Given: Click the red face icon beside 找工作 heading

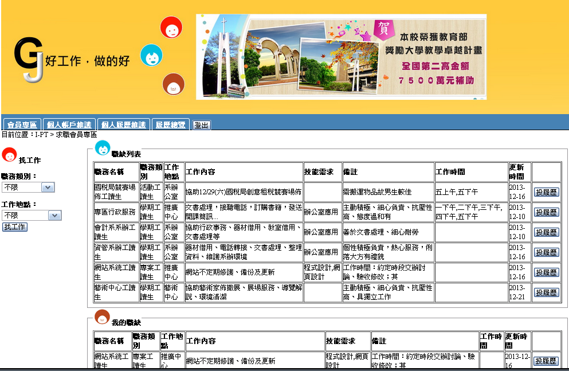Looking at the screenshot, I should point(9,155).
